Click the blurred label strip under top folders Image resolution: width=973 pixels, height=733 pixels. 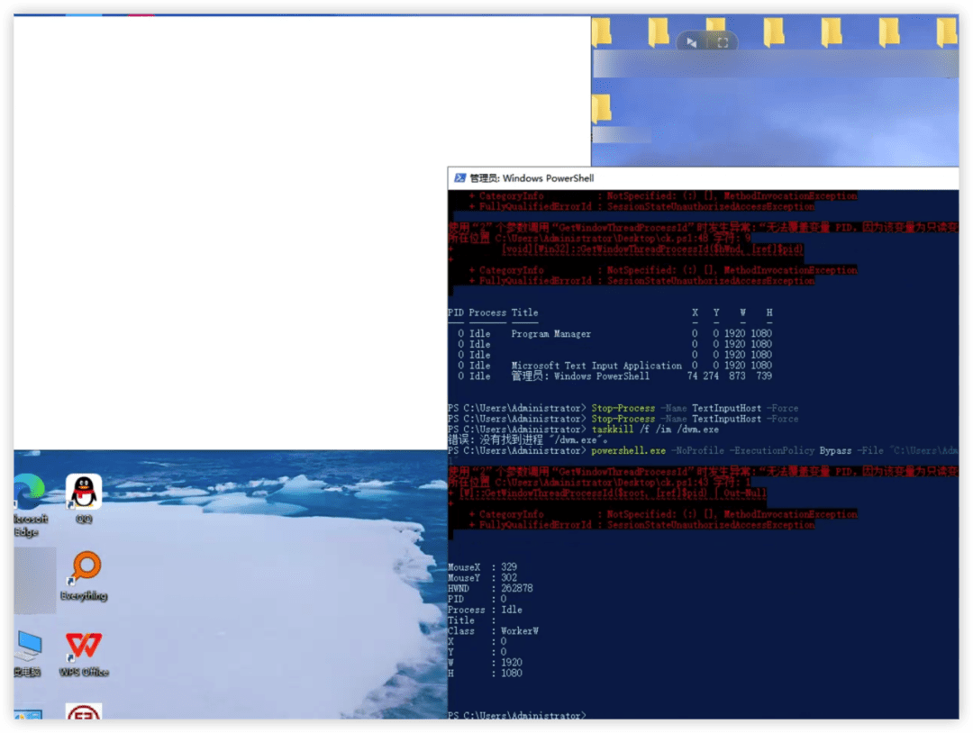tap(776, 64)
